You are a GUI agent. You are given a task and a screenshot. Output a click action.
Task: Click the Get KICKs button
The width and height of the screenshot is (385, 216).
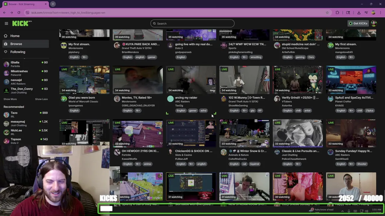(358, 23)
